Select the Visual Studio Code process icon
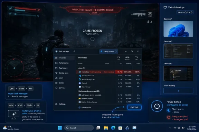 80,76
